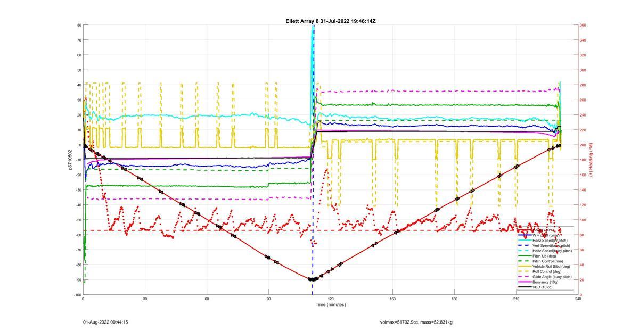Click the magenta solid swatch for Buoyancy legend entry

tap(525, 282)
